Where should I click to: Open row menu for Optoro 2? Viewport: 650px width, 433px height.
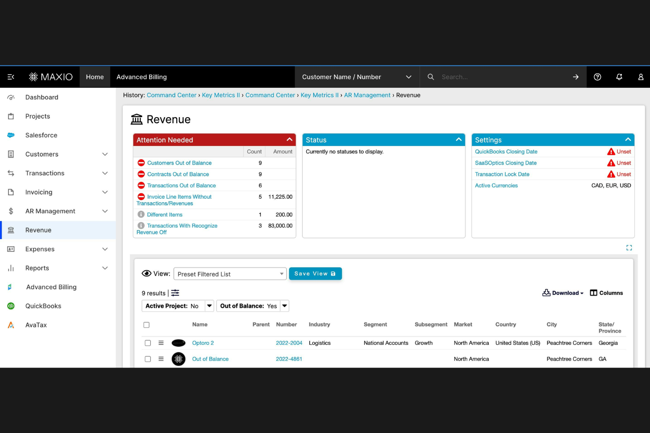[161, 343]
